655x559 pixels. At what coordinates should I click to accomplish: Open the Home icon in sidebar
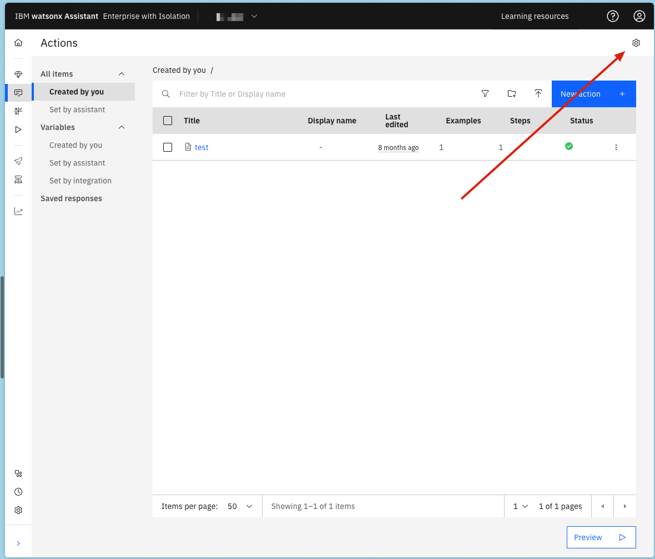(18, 43)
